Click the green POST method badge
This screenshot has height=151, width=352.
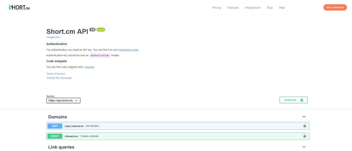coord(55,136)
